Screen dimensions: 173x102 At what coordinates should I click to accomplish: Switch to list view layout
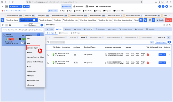click(153, 20)
